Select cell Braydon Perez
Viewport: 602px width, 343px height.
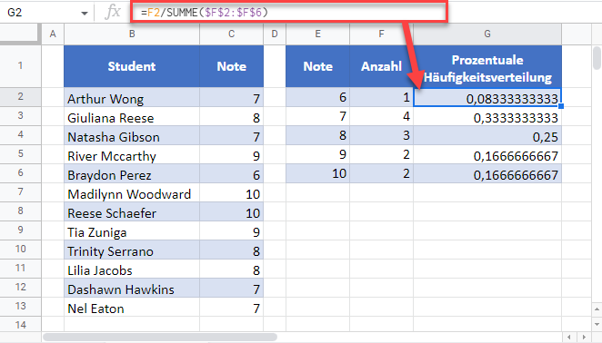[132, 173]
